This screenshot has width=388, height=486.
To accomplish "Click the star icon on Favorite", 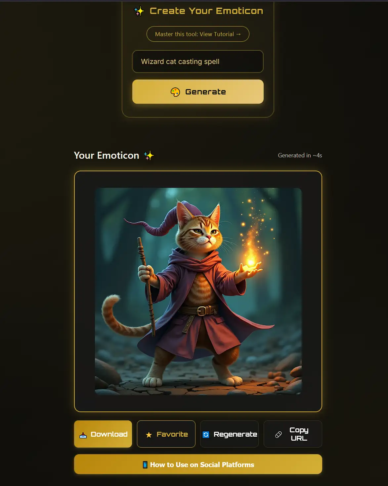I will coord(149,435).
